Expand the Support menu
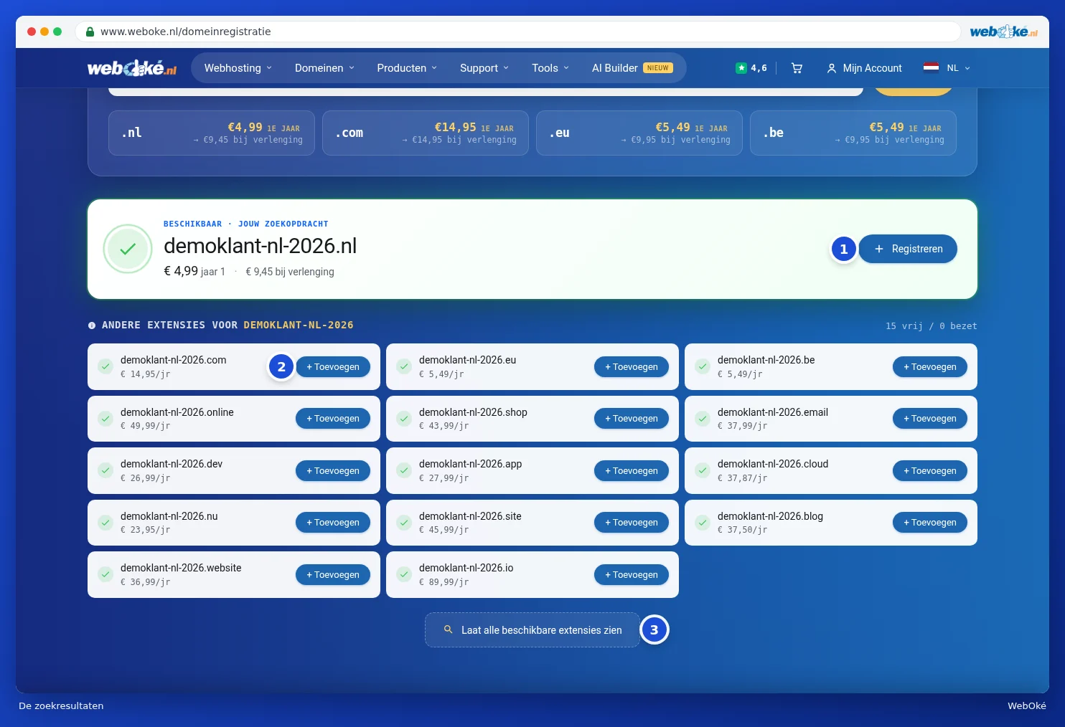1065x727 pixels. (x=484, y=68)
